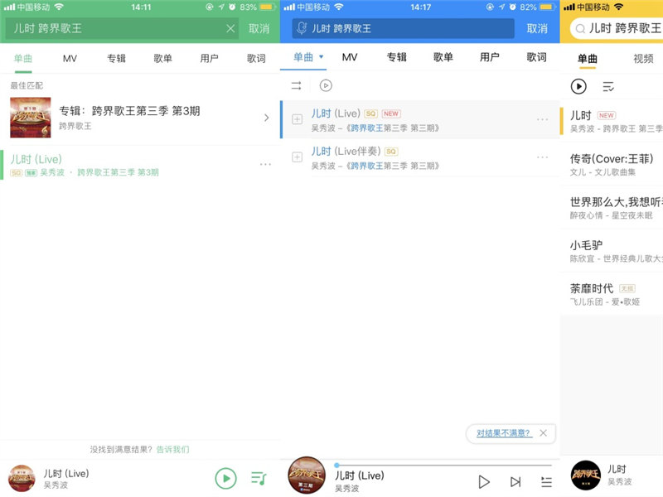Open 歌单 tab in blue app

click(x=443, y=57)
